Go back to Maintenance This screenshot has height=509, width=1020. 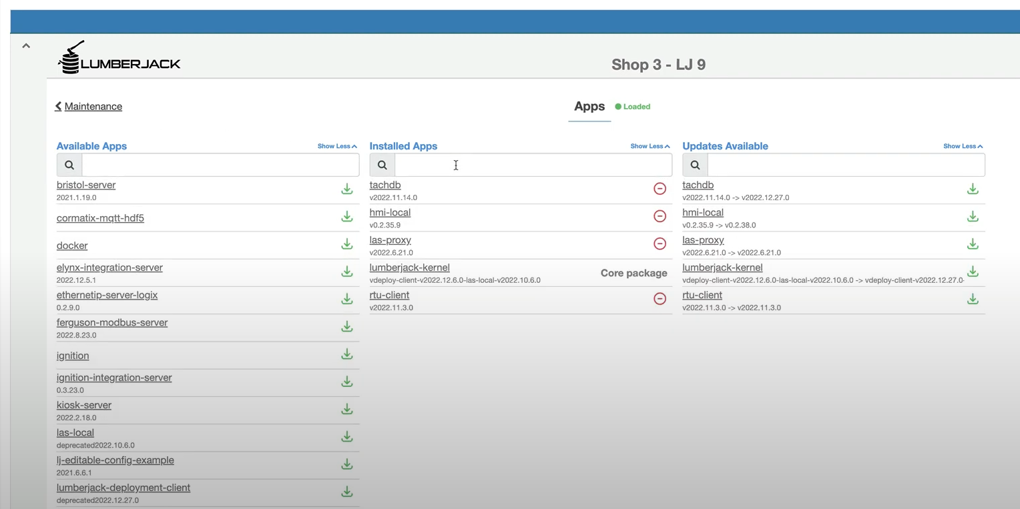(89, 107)
